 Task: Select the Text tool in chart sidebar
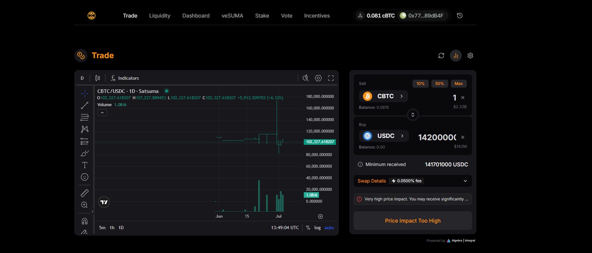pyautogui.click(x=85, y=165)
